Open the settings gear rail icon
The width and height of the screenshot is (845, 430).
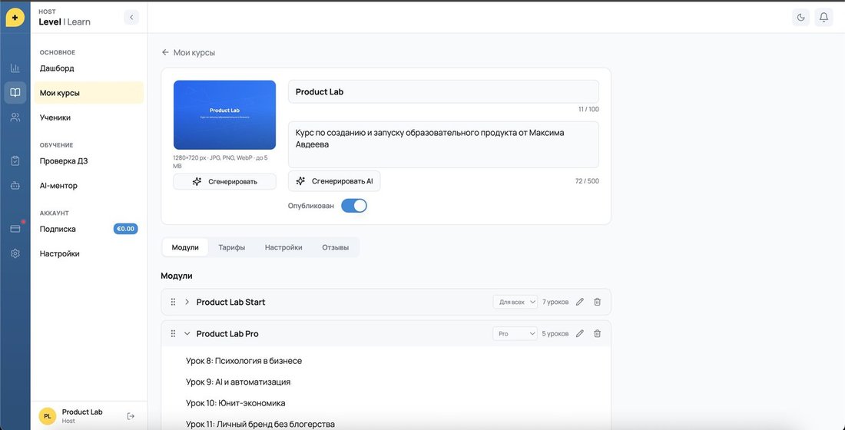coord(15,253)
